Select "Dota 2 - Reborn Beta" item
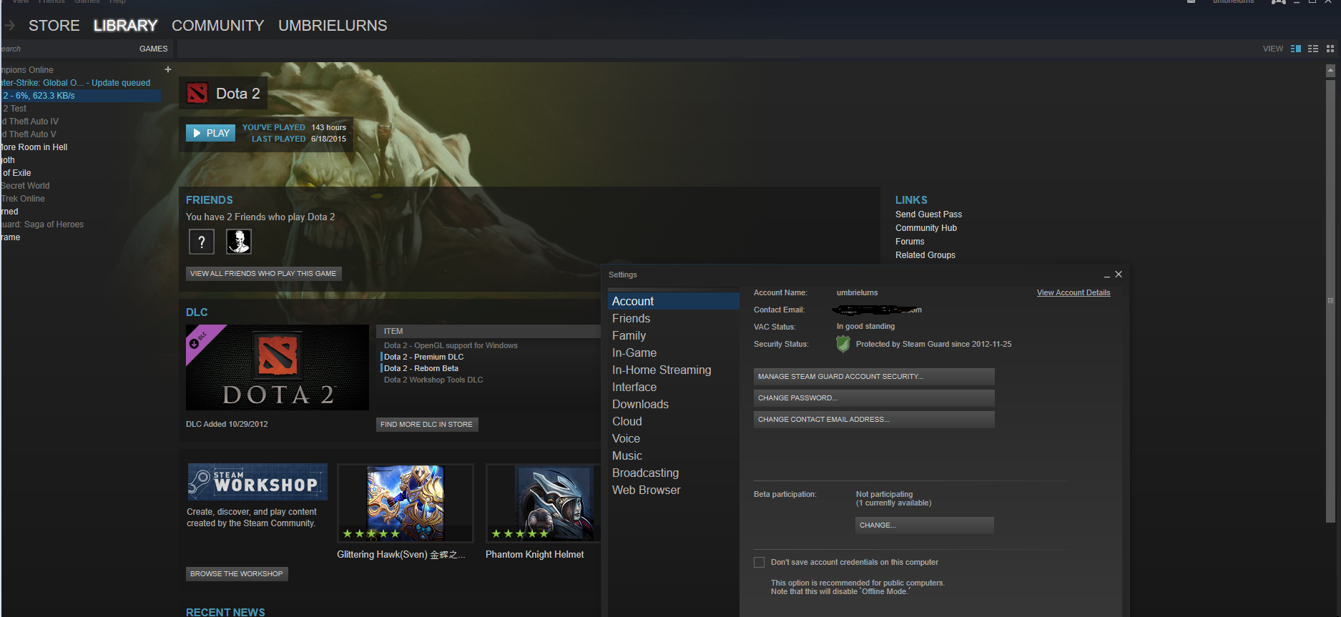This screenshot has width=1341, height=617. (x=421, y=368)
